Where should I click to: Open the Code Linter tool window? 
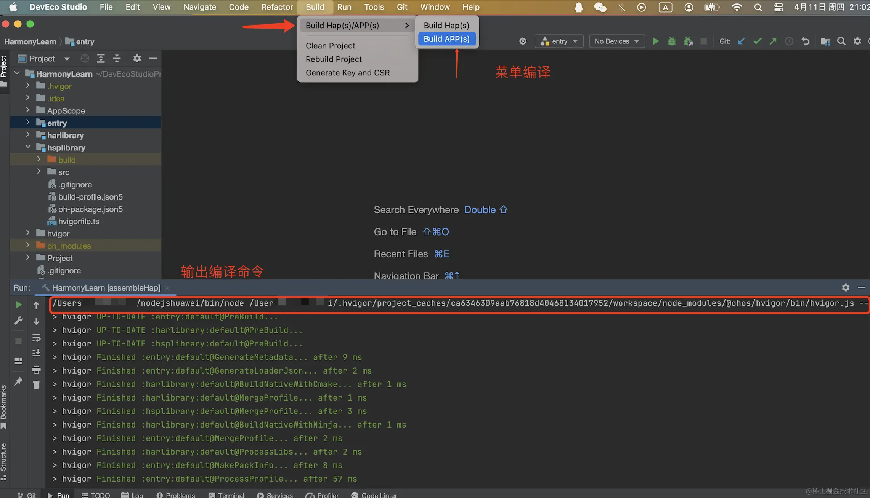[x=374, y=495]
